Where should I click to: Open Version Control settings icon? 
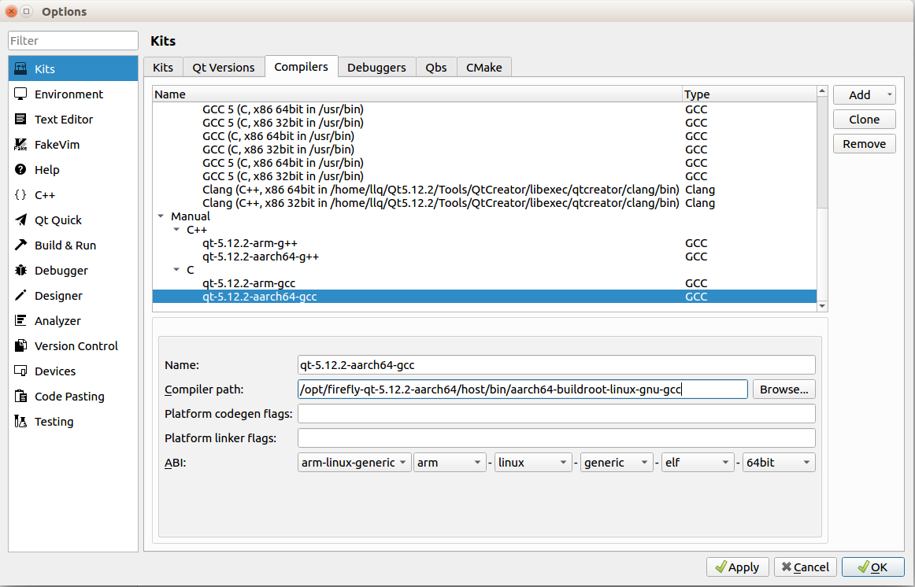tap(21, 346)
